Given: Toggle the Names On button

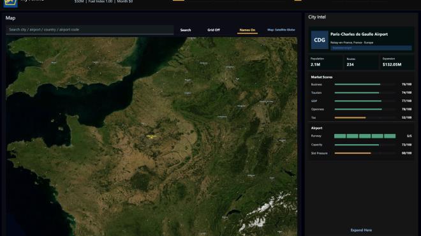Looking at the screenshot, I should click(x=247, y=30).
